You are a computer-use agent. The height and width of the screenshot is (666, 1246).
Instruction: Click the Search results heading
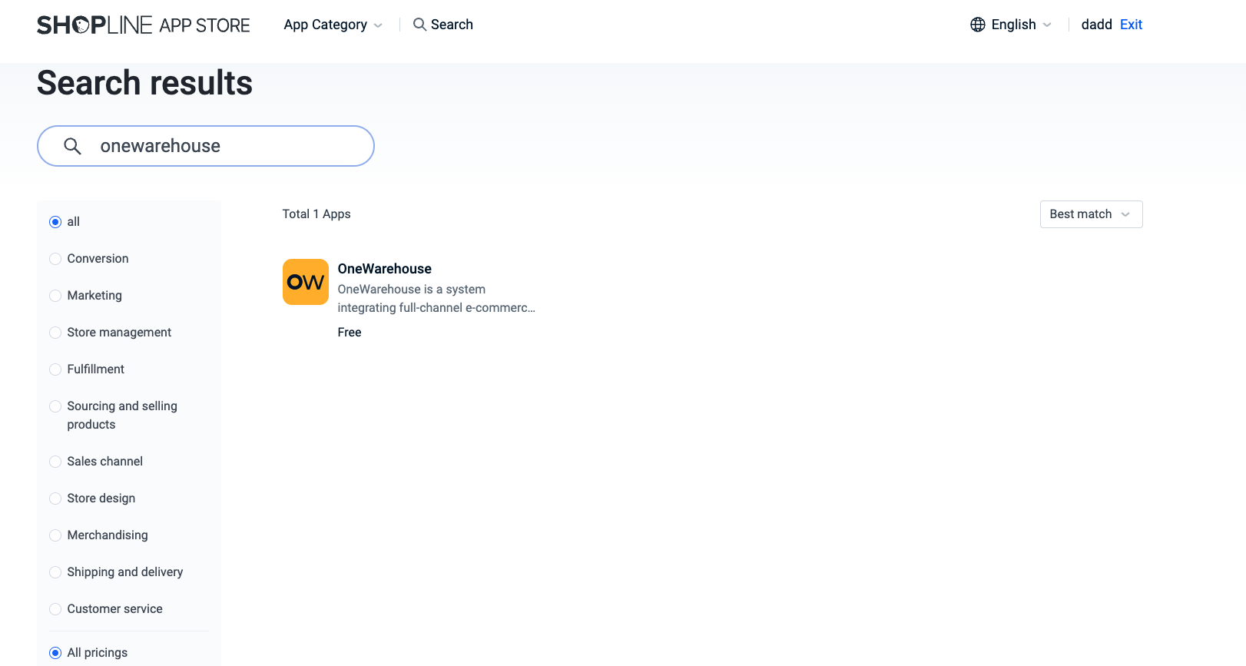click(x=144, y=83)
